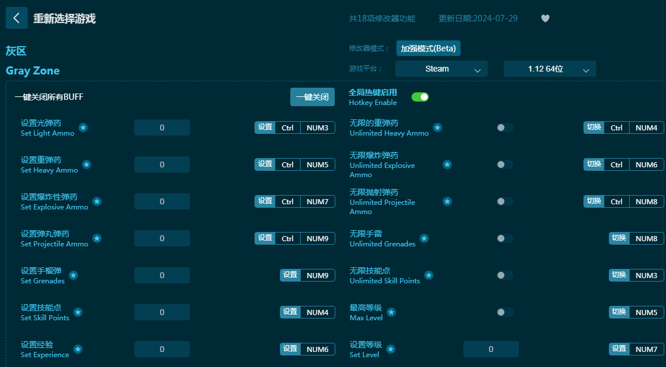This screenshot has width=666, height=367.
Task: Focus the Set Experience value field
Action: (162, 349)
